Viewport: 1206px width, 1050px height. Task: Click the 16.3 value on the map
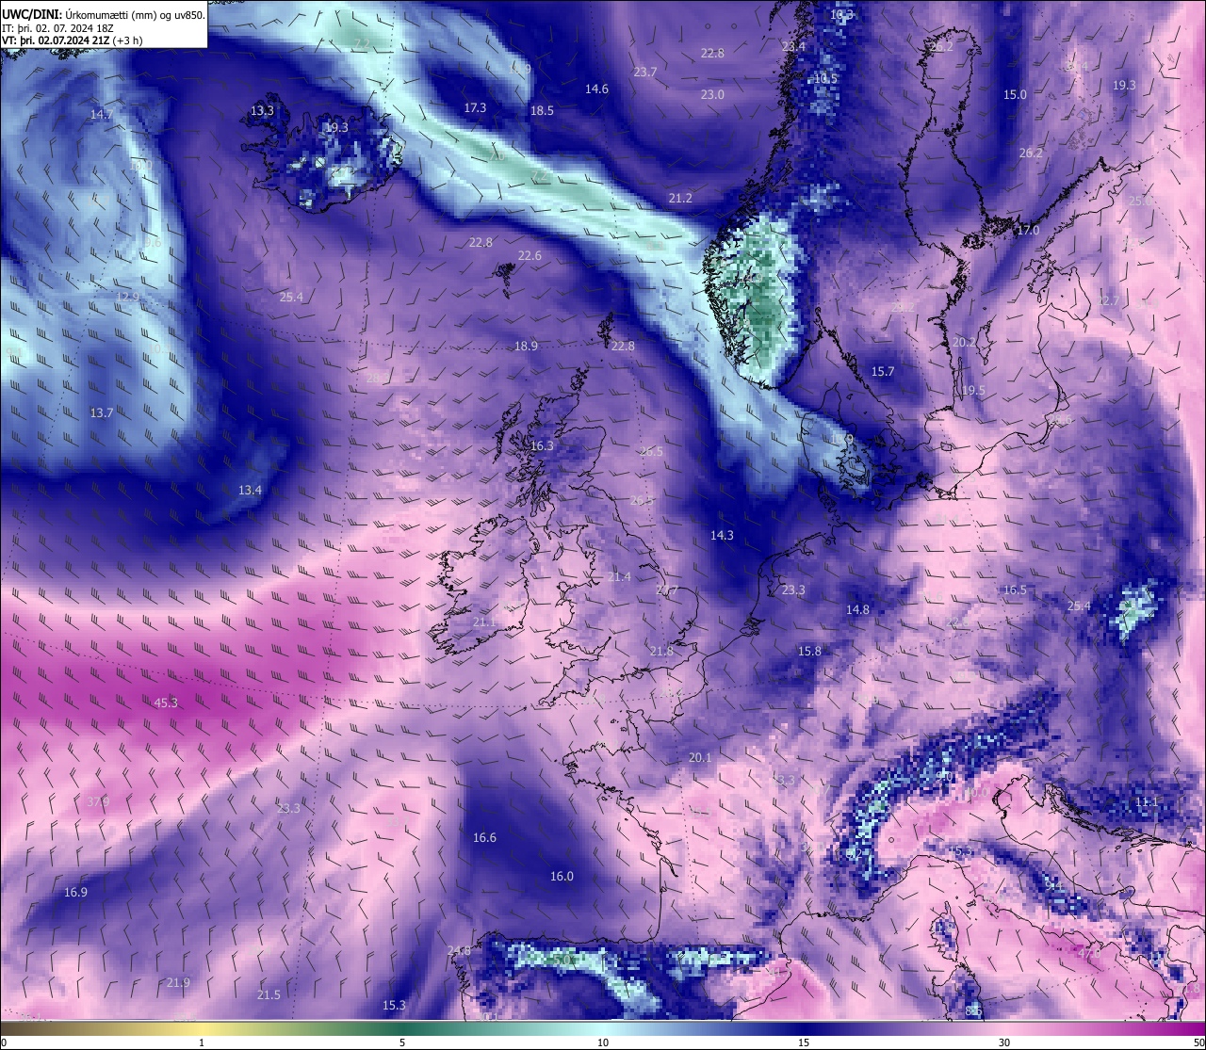click(542, 445)
